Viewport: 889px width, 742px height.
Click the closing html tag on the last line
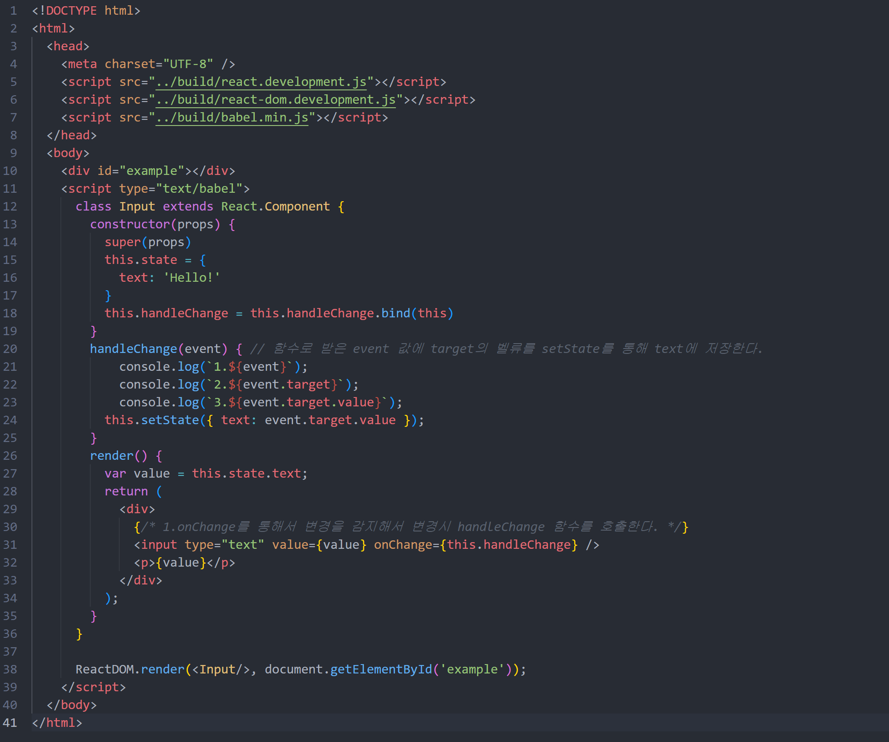tap(57, 723)
